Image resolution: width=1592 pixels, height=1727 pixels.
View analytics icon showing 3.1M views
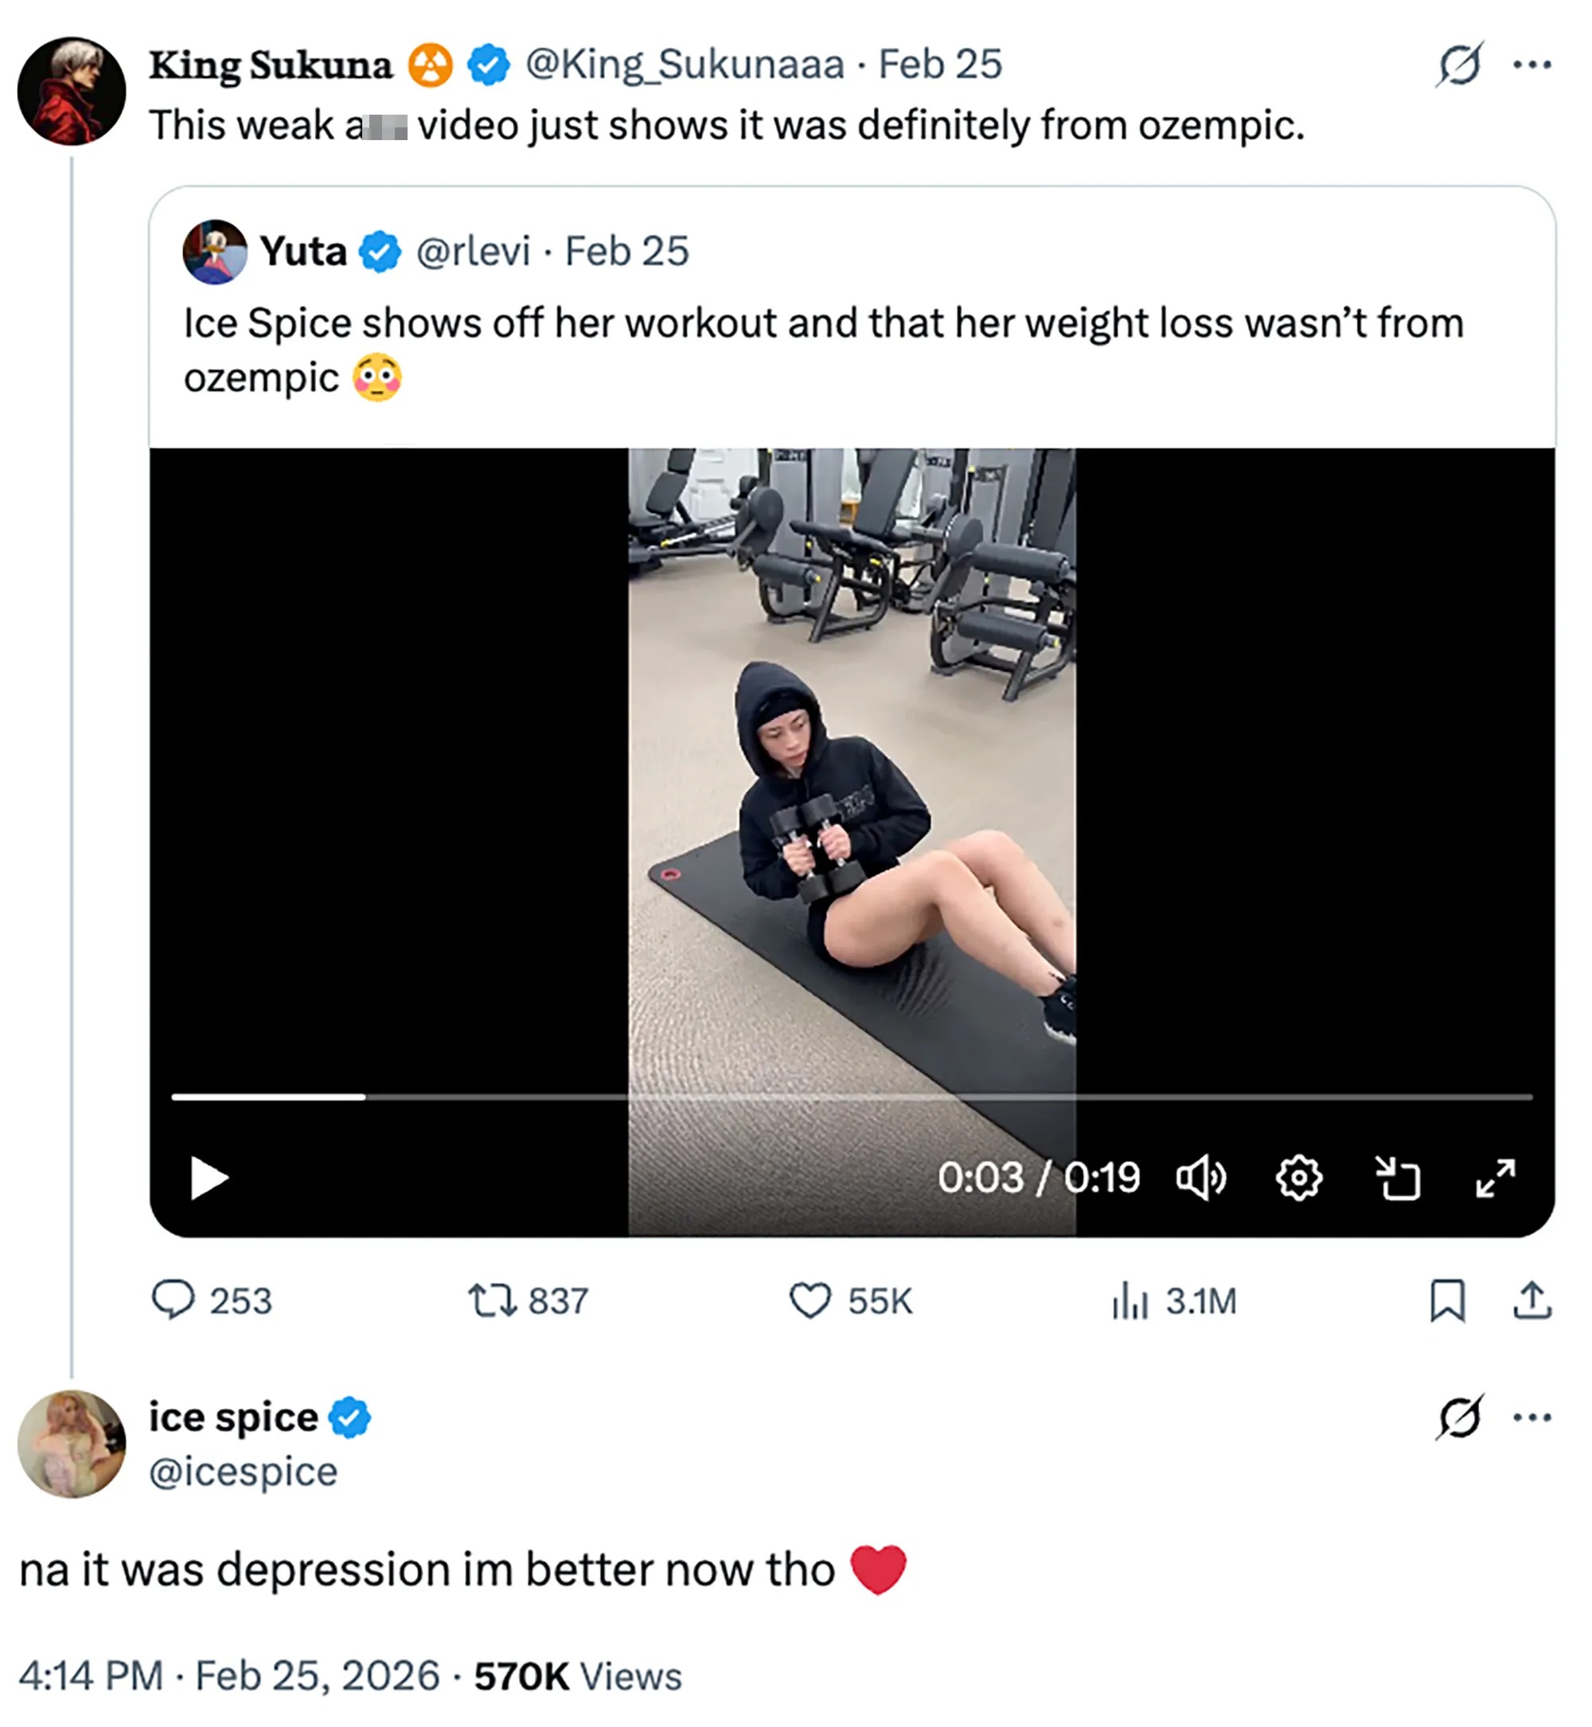1130,1300
